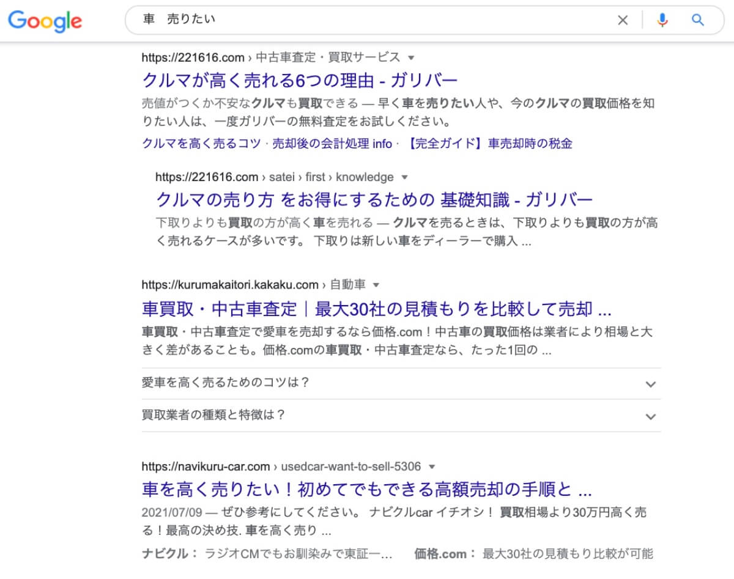Viewport: 734px width, 579px height.
Task: Open result 車を高く売りたい！初めてでもできる高額売却の手順
Action: click(367, 490)
